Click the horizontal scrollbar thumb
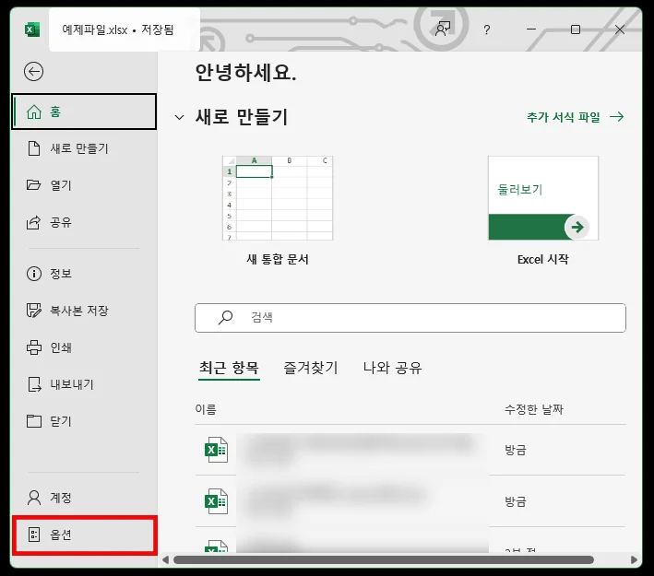 [x=384, y=559]
